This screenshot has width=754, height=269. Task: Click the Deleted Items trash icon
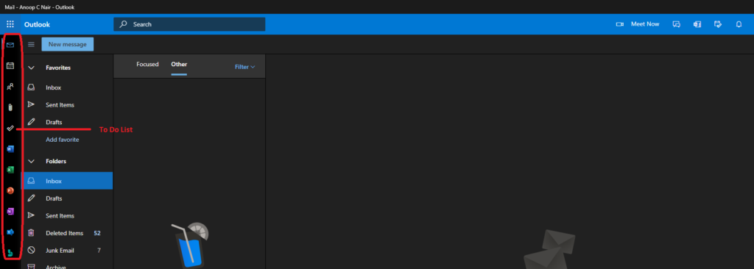click(31, 233)
